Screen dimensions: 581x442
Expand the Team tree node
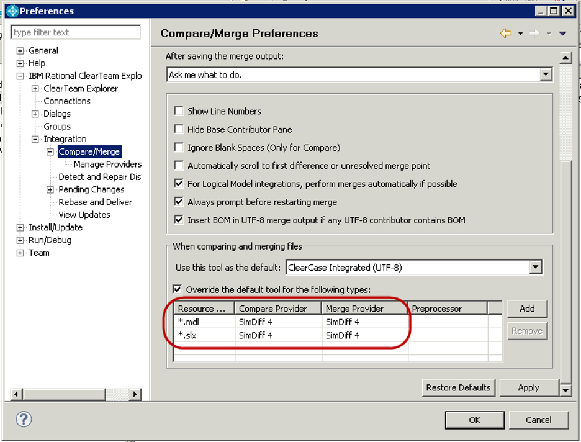click(x=20, y=253)
